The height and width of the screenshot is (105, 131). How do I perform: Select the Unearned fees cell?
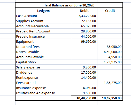pyautogui.click(x=43, y=47)
